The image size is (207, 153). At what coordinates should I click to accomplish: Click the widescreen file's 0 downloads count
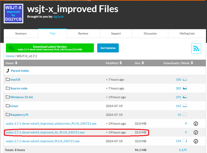[x=186, y=124]
